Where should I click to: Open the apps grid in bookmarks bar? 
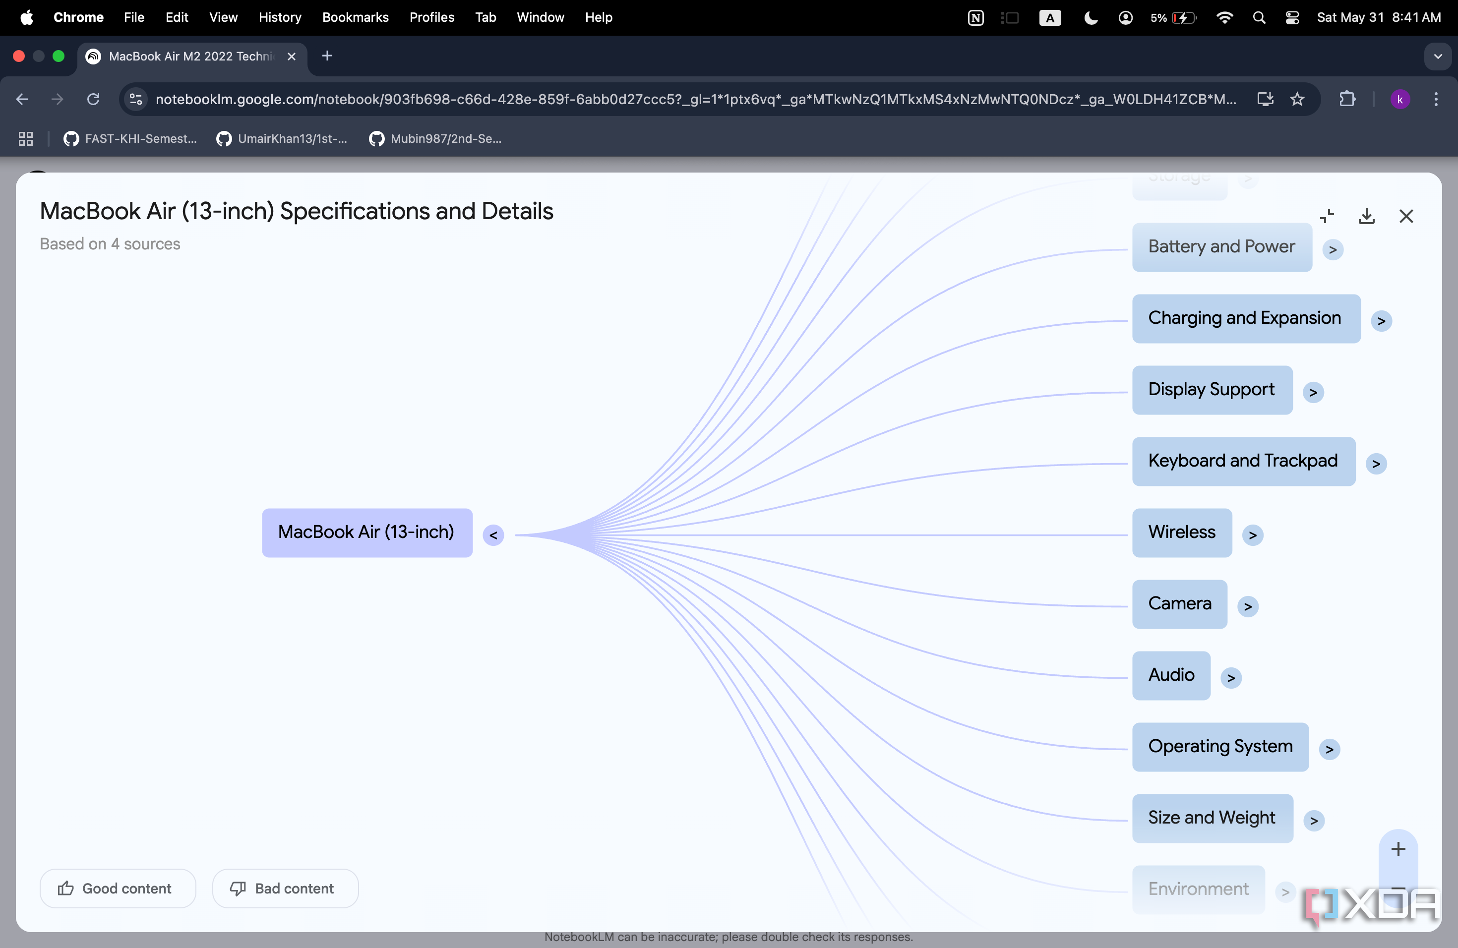tap(25, 139)
